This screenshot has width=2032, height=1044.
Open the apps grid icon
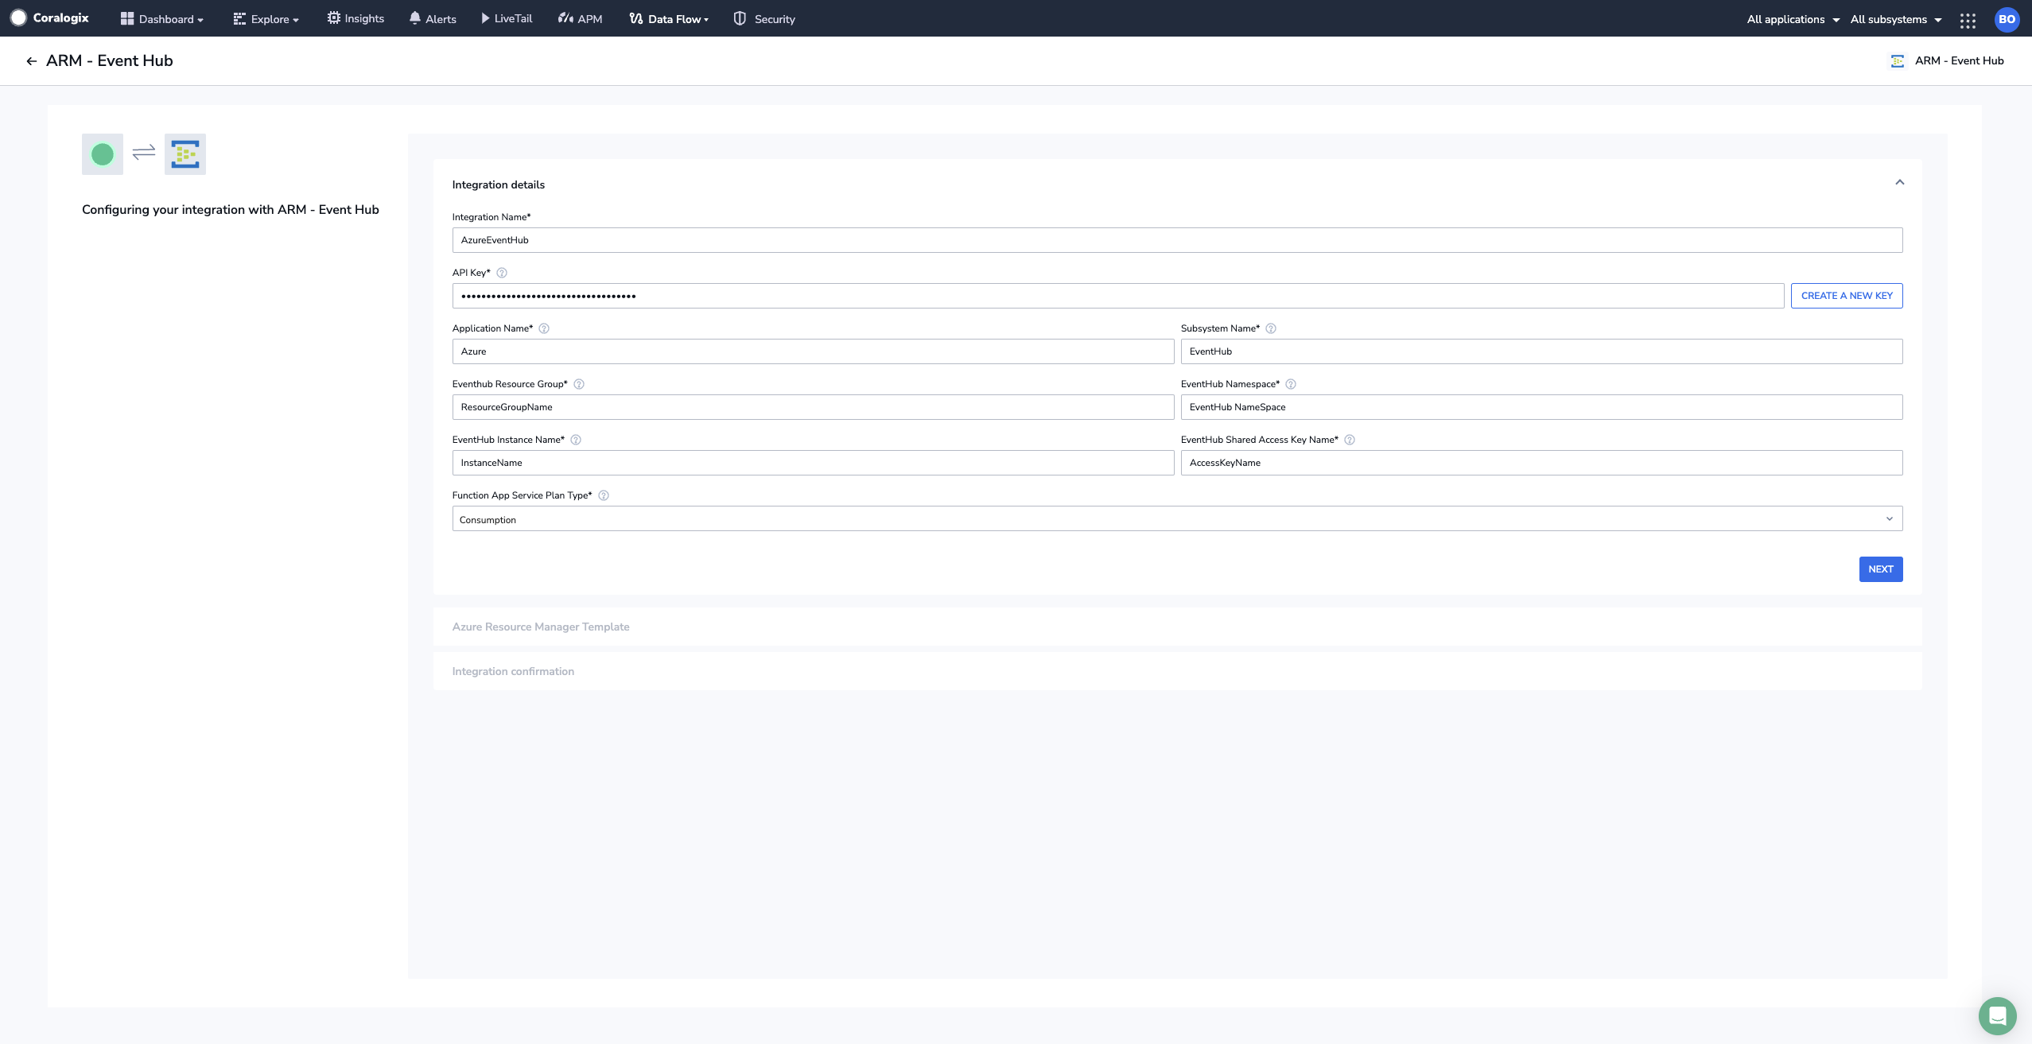point(1968,20)
